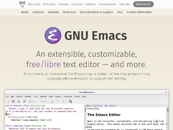
Task: Click the Software link in top bar
Action: [x=90, y=4]
